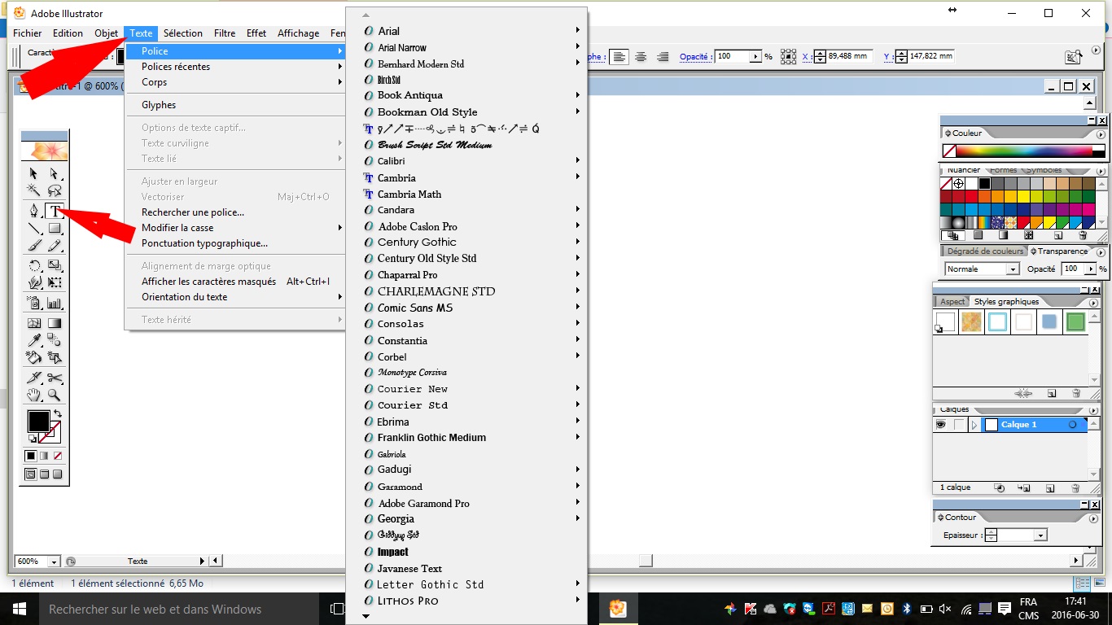Choose Glyphes menu command

[x=159, y=105]
